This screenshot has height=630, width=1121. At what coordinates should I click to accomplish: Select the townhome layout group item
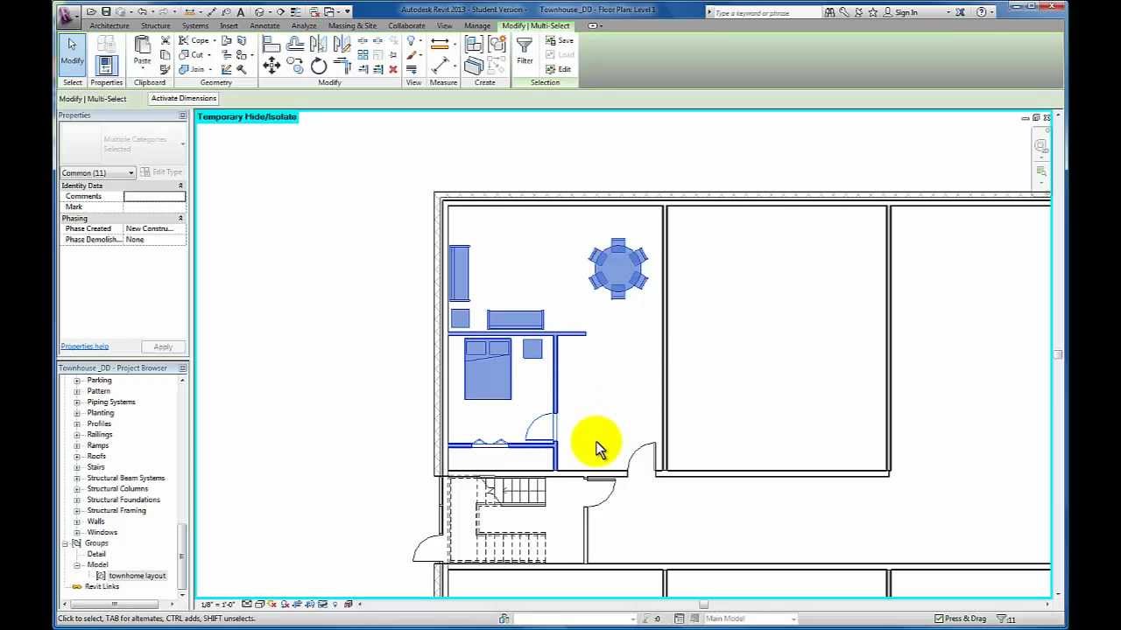(x=137, y=576)
